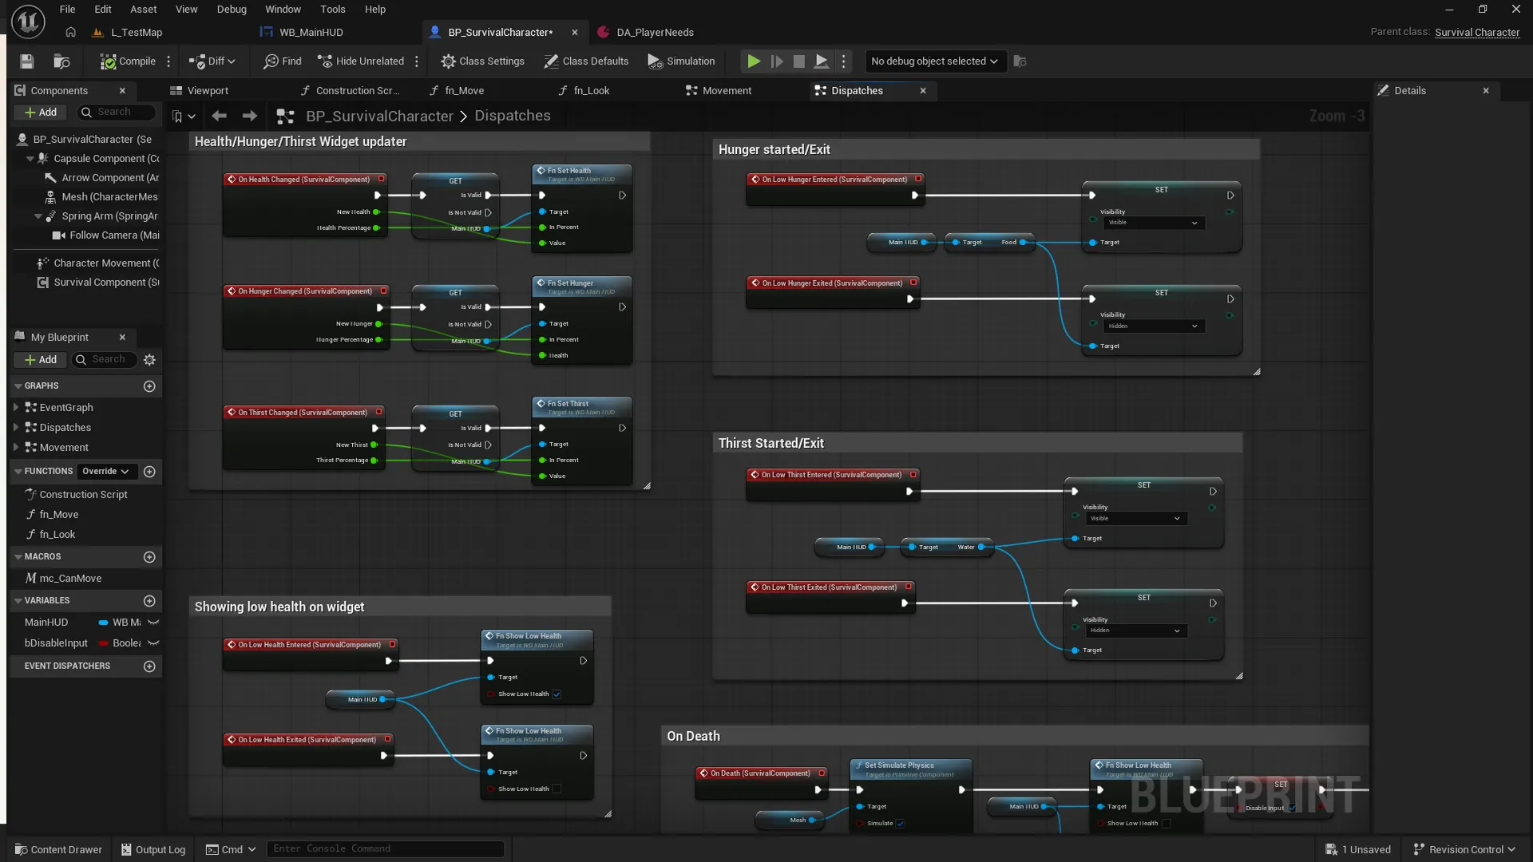Open Class Defaults
This screenshot has height=862, width=1533.
tap(587, 61)
